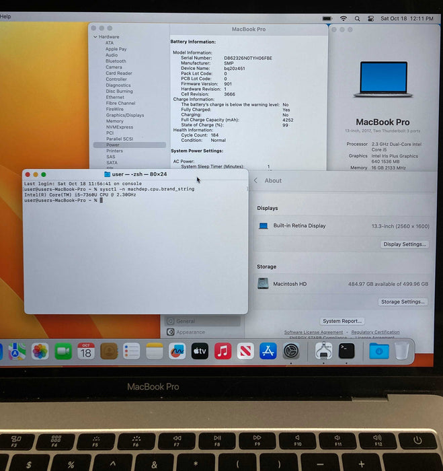Viewport: 443px width, 471px height.
Task: Click the Wi-Fi status icon
Action: [344, 18]
